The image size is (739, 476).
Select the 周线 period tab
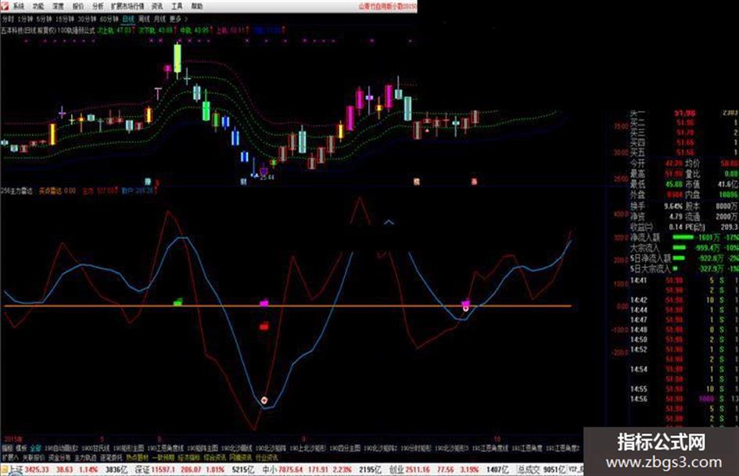coord(144,20)
